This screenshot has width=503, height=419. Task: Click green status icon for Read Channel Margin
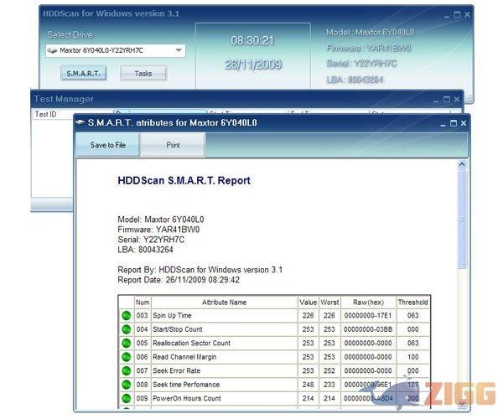pyautogui.click(x=127, y=357)
